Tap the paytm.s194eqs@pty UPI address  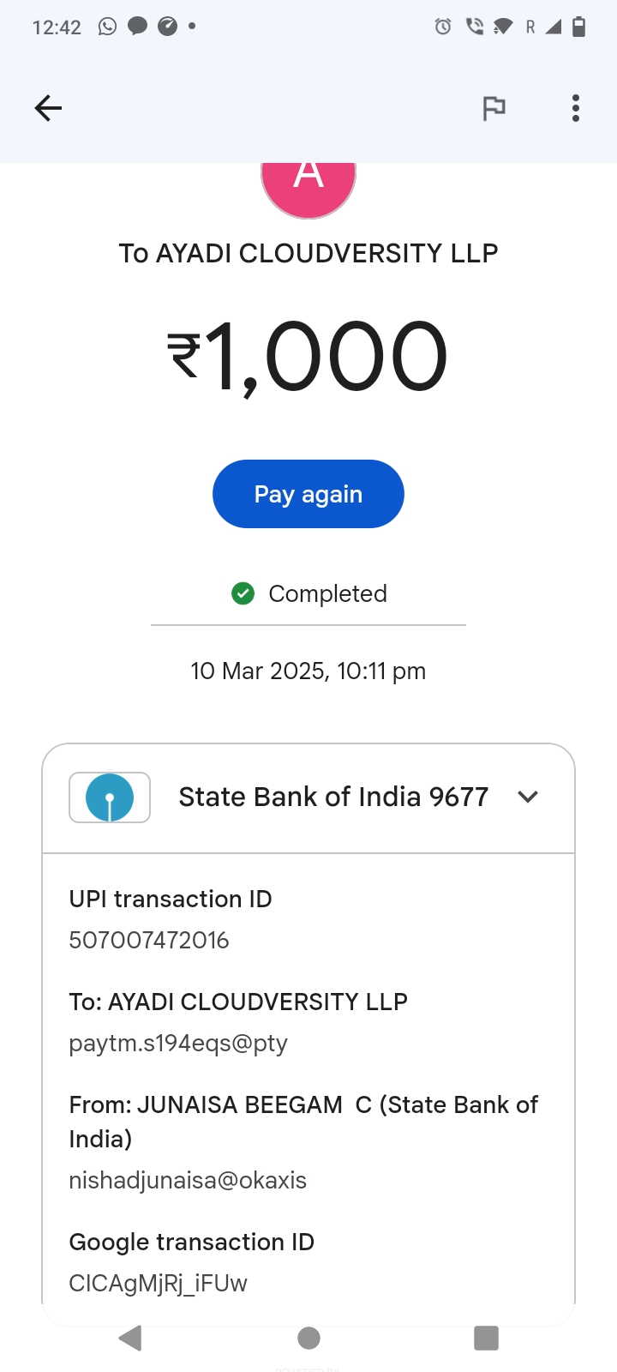[x=178, y=1044]
